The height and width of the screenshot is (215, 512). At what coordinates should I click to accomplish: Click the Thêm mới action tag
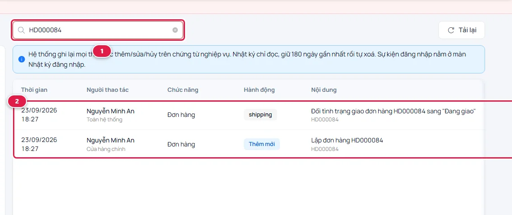[261, 144]
